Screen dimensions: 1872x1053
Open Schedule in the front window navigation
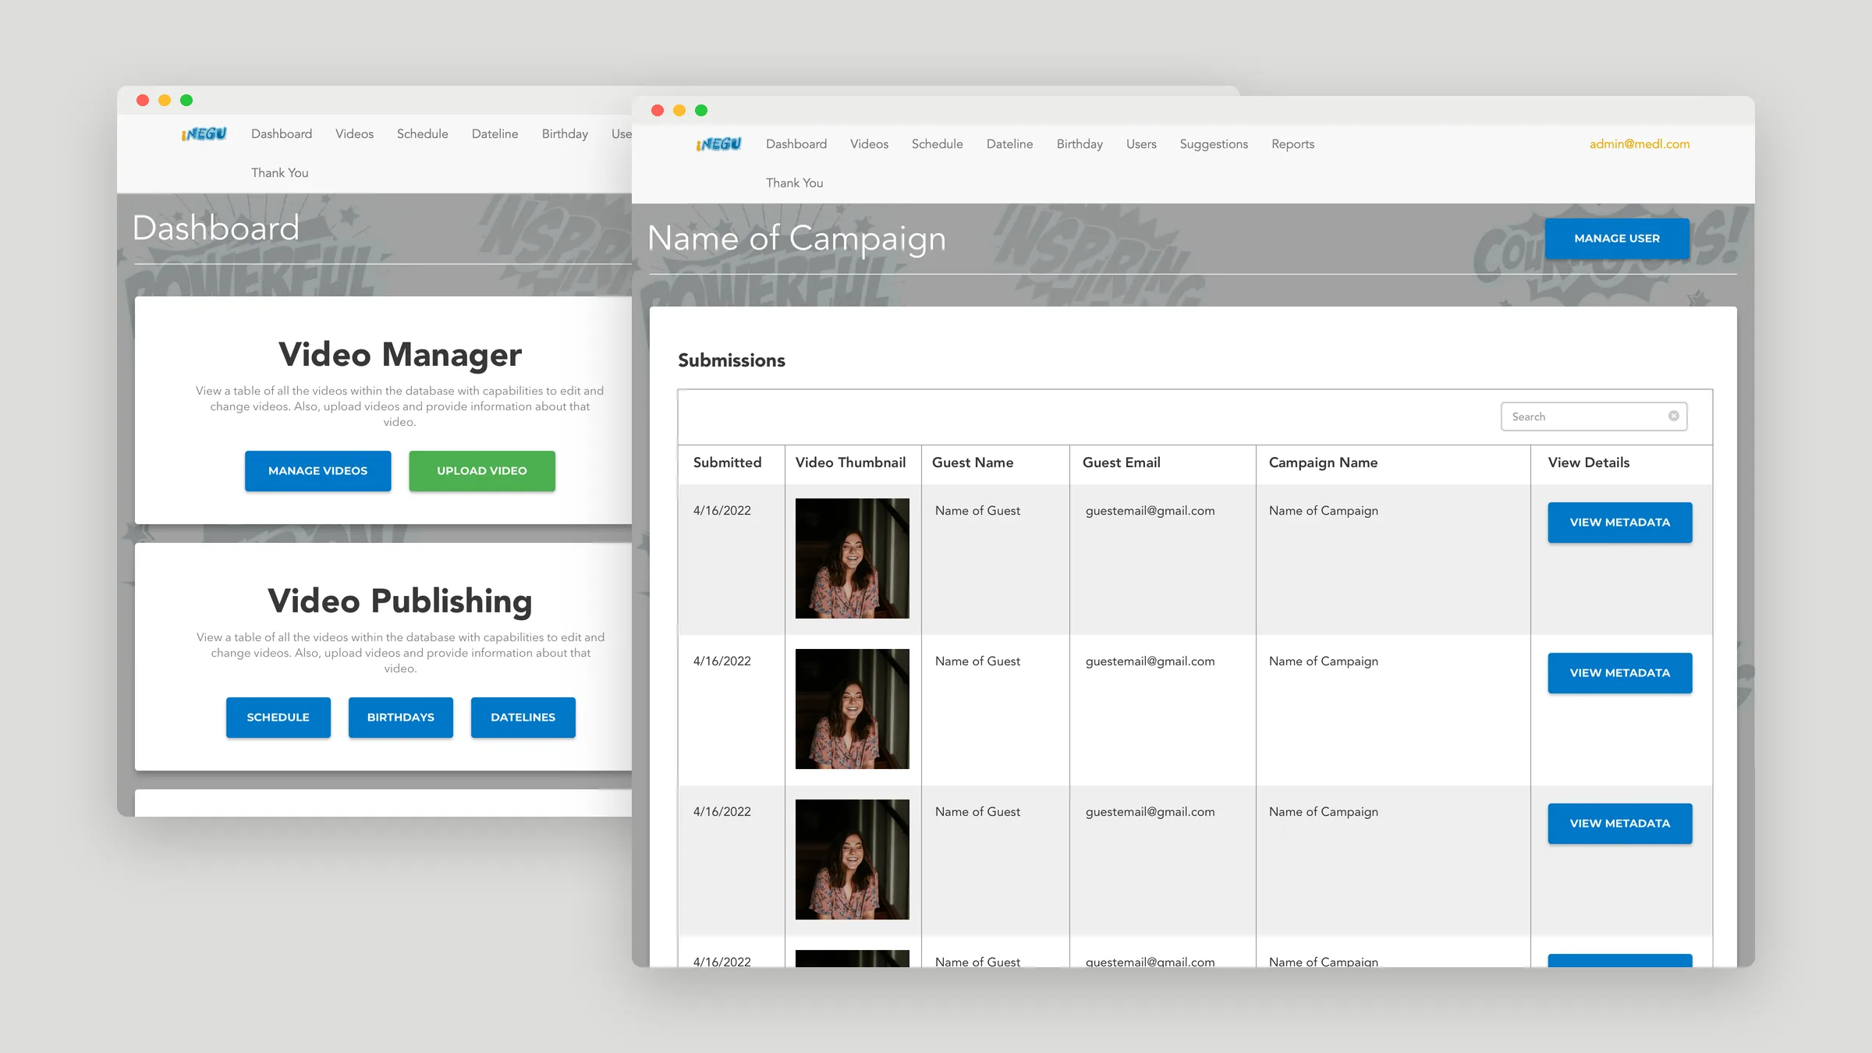pyautogui.click(x=937, y=144)
